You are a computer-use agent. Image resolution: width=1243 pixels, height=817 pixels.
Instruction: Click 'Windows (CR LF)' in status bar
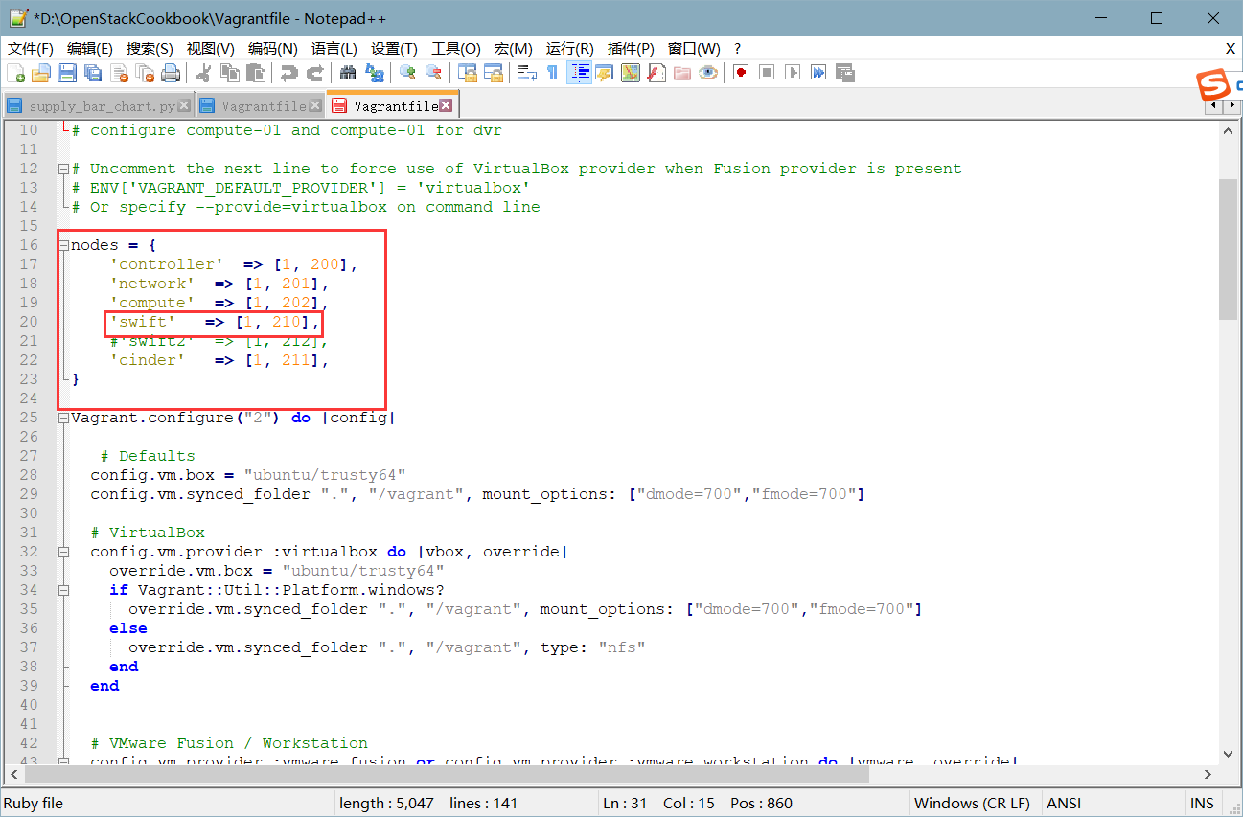972,804
